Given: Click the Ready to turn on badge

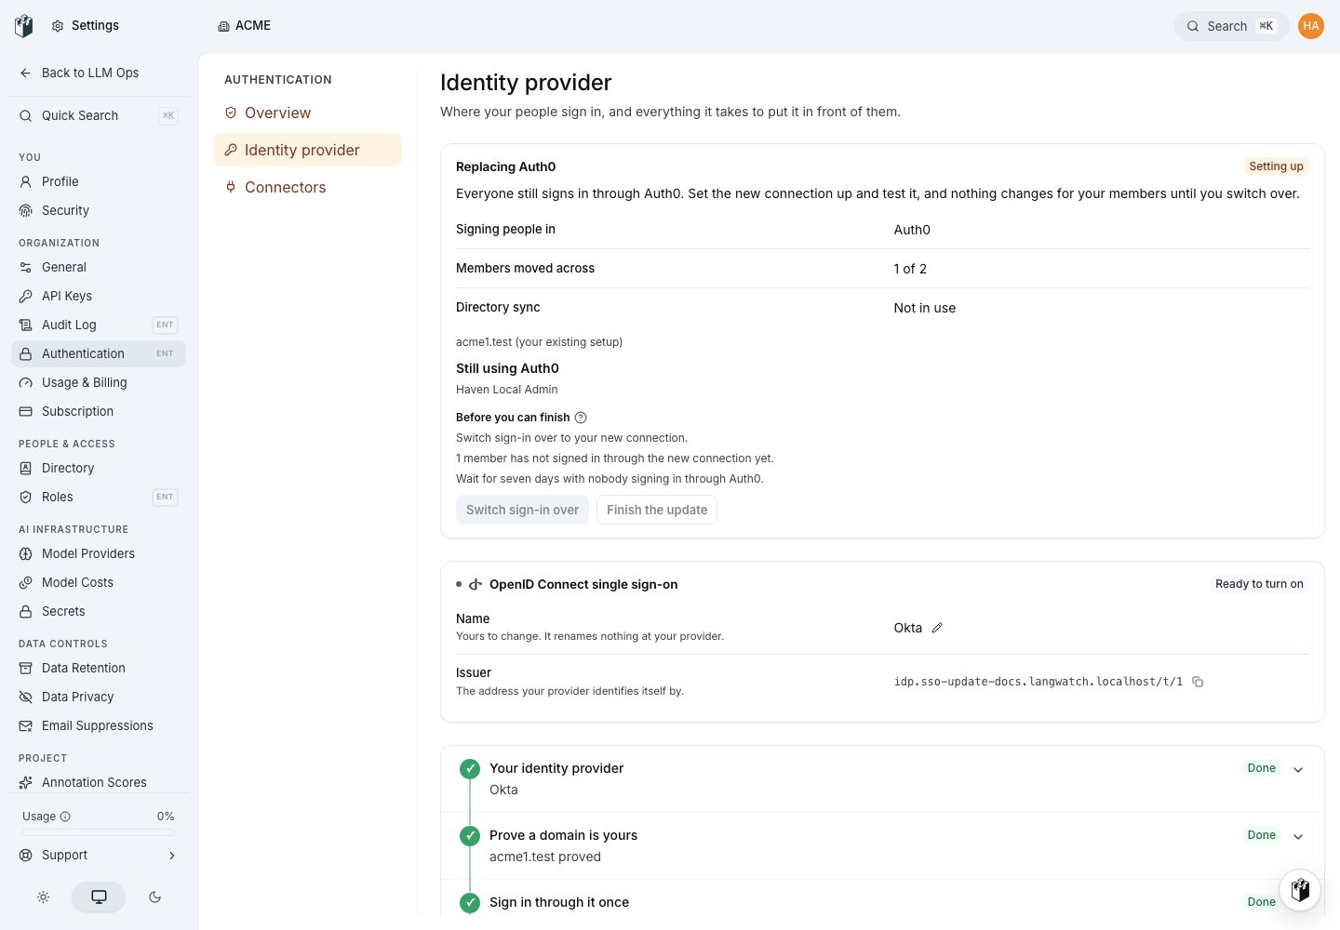Looking at the screenshot, I should click(x=1259, y=584).
